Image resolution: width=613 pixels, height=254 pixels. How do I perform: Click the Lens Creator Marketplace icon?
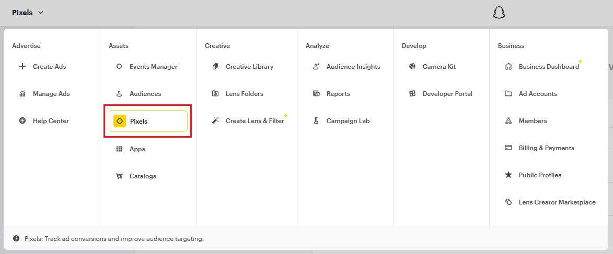click(508, 202)
